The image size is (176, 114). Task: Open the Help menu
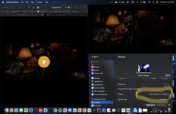click(46, 2)
